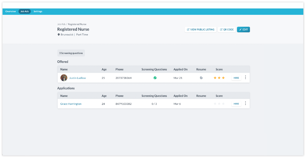
Task: Click the View Public Listing button
Action: tap(200, 30)
